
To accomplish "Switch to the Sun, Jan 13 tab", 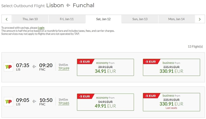I will tap(140, 19).
